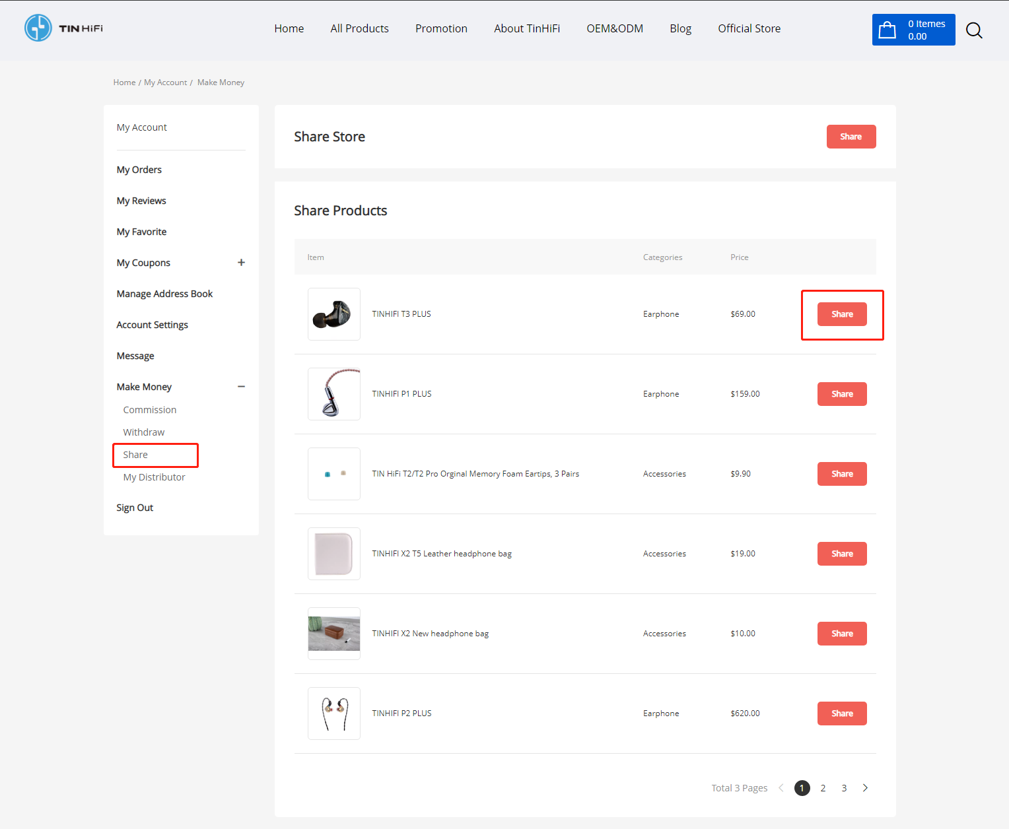
Task: Go to next page arrow in pagination
Action: (865, 788)
